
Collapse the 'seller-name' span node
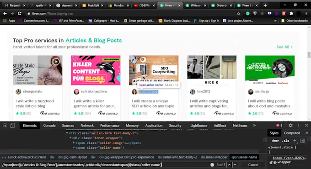[x=74, y=148]
